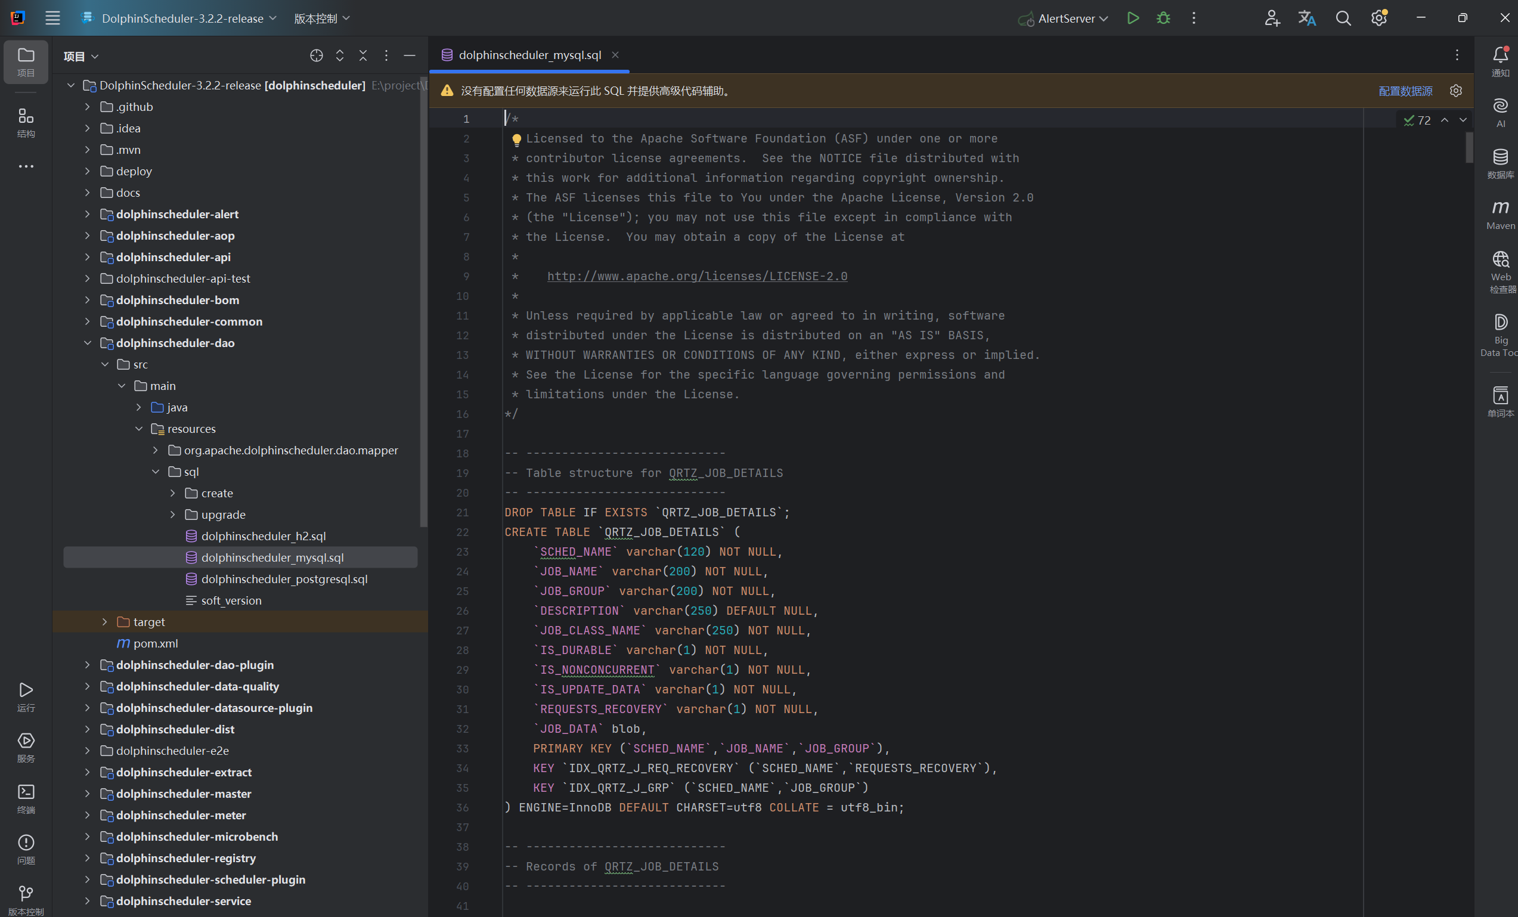
Task: Open the AlertServer run configuration dropdown
Action: pos(1105,18)
